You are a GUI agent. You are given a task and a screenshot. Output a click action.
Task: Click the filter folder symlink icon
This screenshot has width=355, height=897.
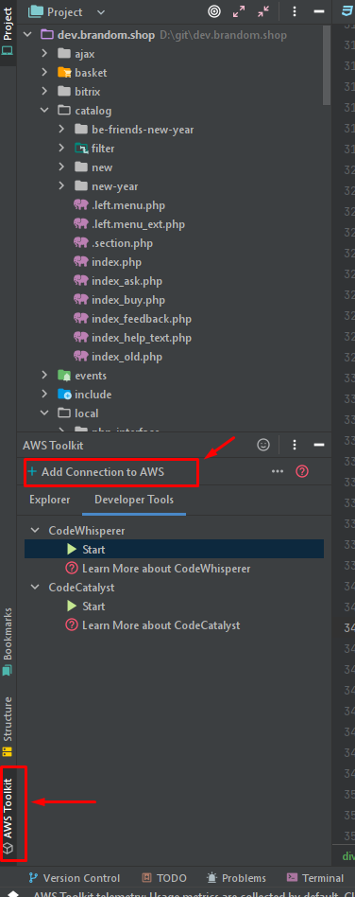(x=80, y=149)
